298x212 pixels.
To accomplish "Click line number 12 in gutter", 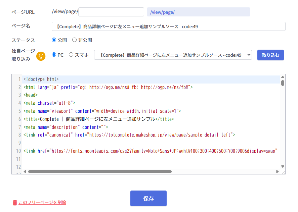I will [18, 167].
